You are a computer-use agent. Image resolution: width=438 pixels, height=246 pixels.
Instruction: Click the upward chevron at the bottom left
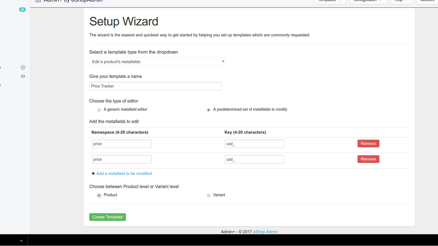point(21,240)
